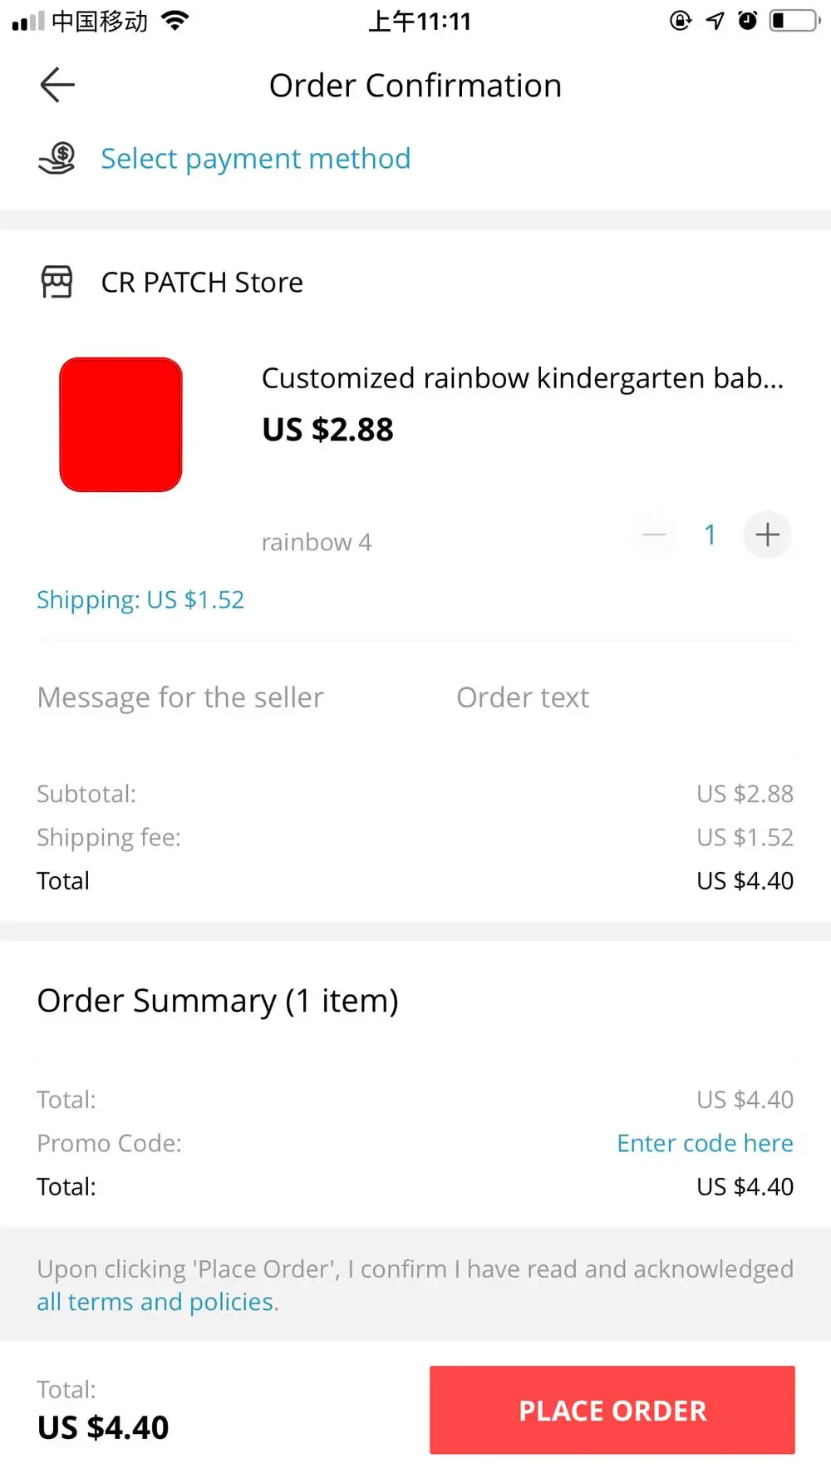Decrease quantity with minus button

point(655,535)
